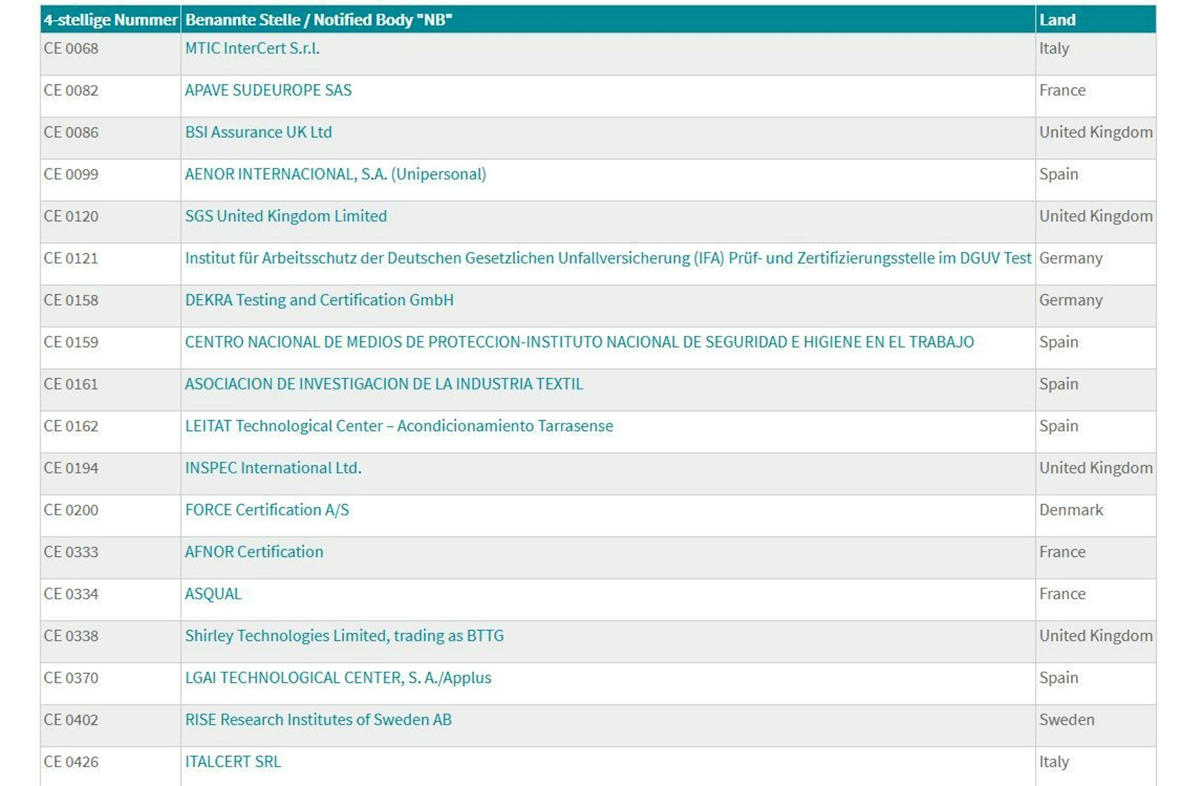Click the ASQUAL link
Image resolution: width=1202 pixels, height=786 pixels.
coord(213,594)
